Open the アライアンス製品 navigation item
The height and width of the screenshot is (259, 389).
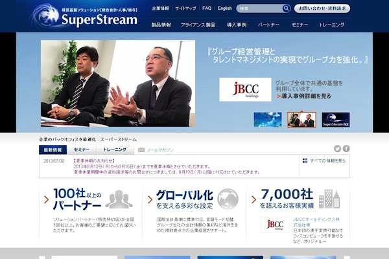[x=198, y=25]
